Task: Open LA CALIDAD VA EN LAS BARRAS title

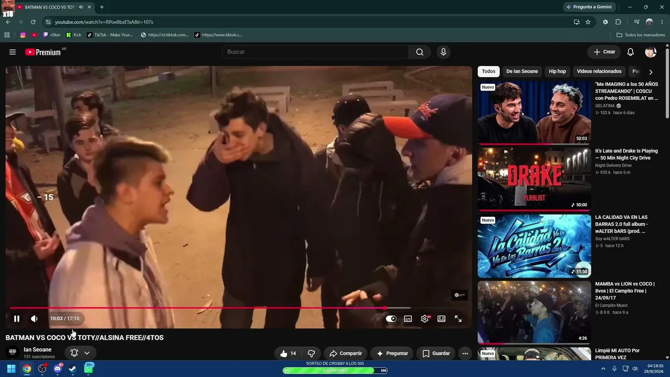Action: coord(622,224)
